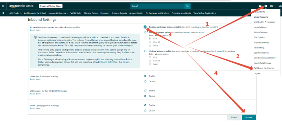Image resolution: width=282 pixels, height=129 pixels.
Task: Click the Inbound Settings page heading
Action: coord(42,19)
